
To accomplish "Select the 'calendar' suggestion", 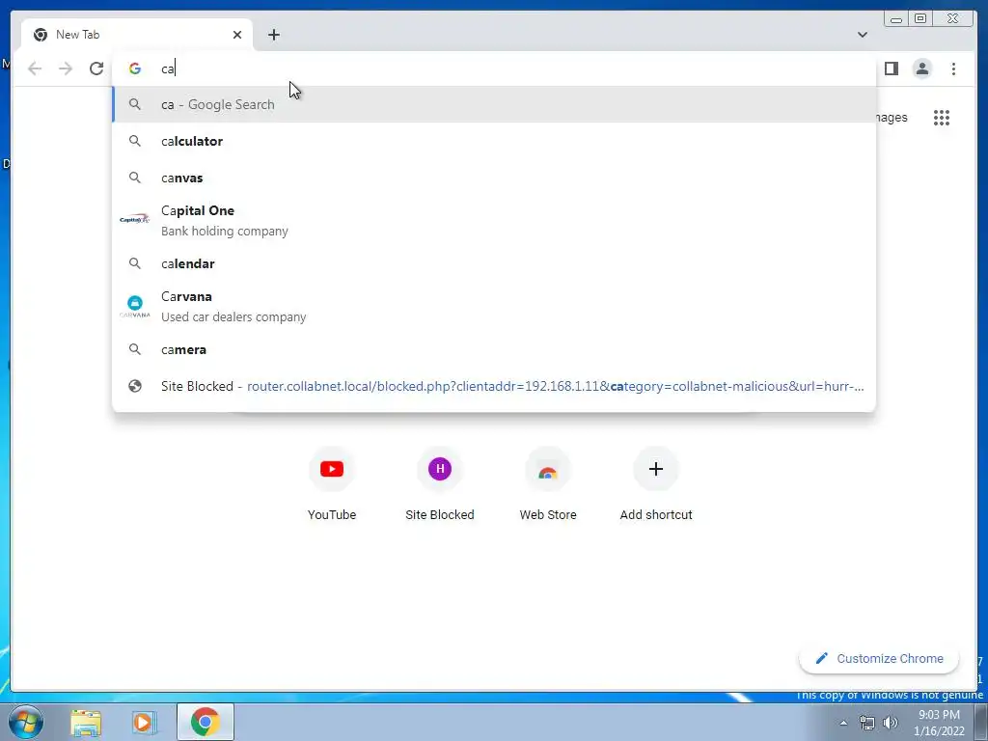I will pos(494,263).
